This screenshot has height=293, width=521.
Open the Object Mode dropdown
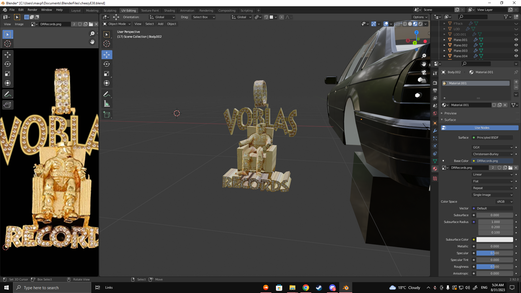point(117,24)
